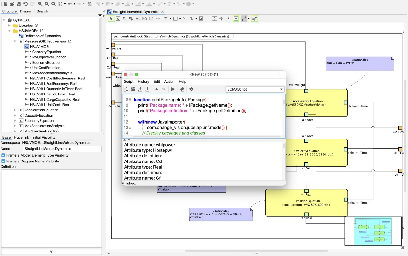
Task: Toggle Frame's Model Element Type Visibility checkbox
Action: (x=3, y=155)
